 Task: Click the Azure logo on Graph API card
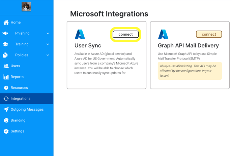(163, 34)
